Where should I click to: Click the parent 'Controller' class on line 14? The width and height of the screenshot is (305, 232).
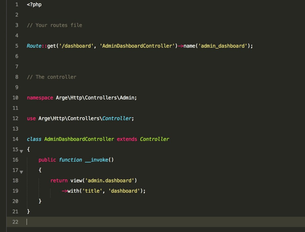[155, 139]
